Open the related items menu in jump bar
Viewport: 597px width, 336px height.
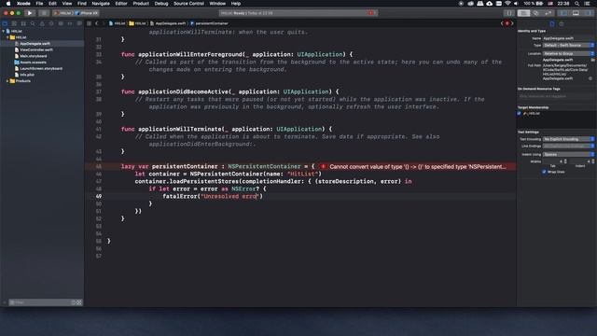tap(90, 23)
